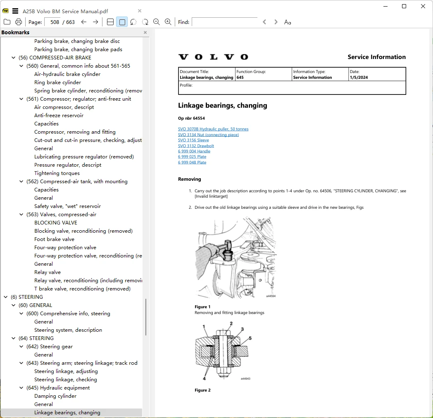This screenshot has height=418, width=433.
Task: Open the hamburger menu
Action: (15, 11)
